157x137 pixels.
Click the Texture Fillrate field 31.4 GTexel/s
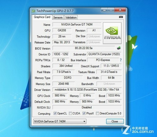coord(109,72)
